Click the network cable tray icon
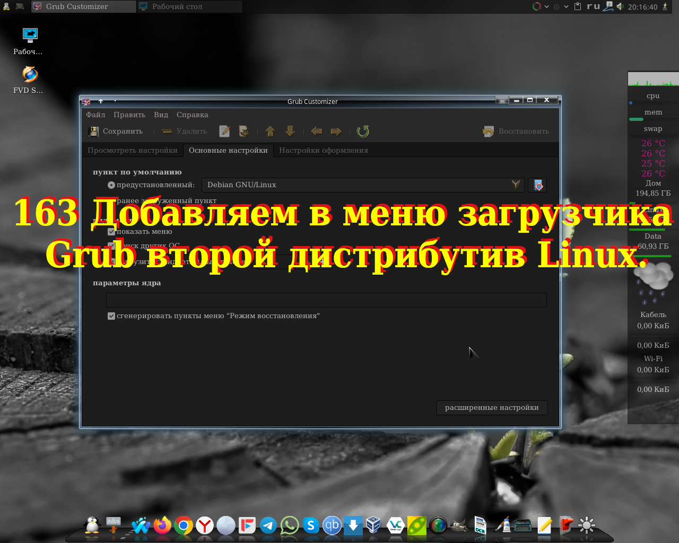 click(x=608, y=6)
